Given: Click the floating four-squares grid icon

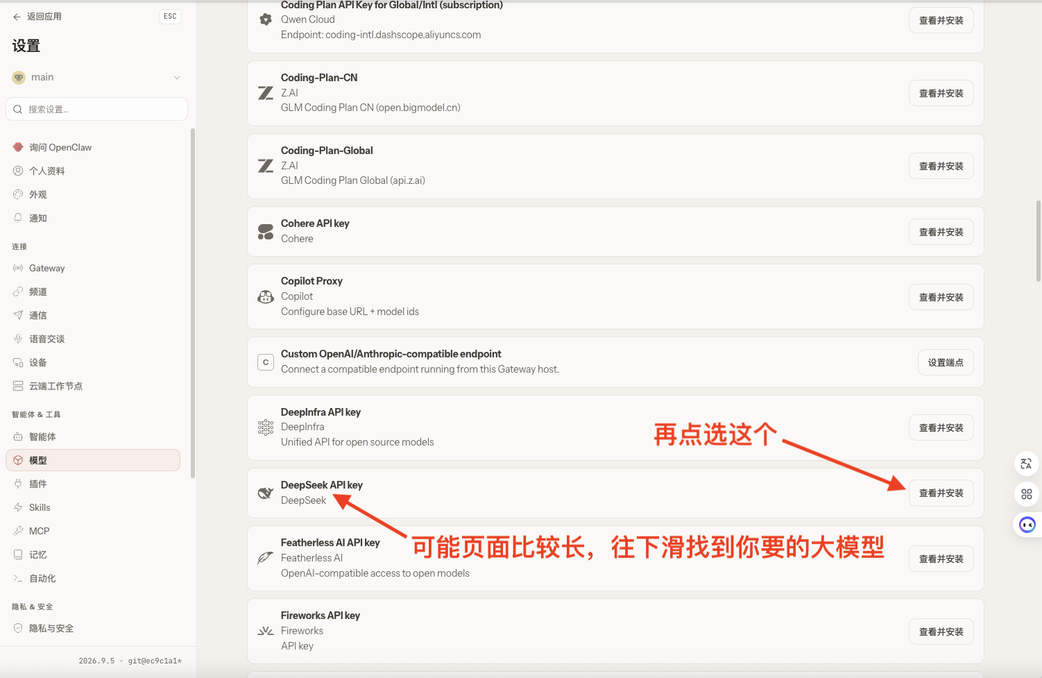Looking at the screenshot, I should point(1027,494).
